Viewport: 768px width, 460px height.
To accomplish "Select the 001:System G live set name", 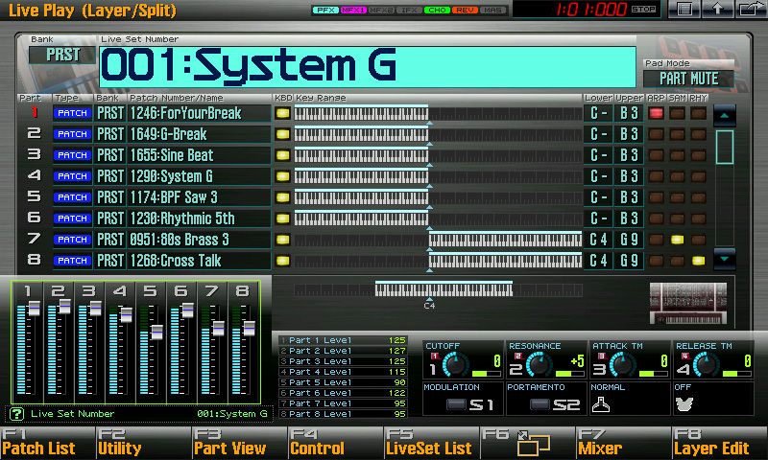I will click(x=368, y=66).
